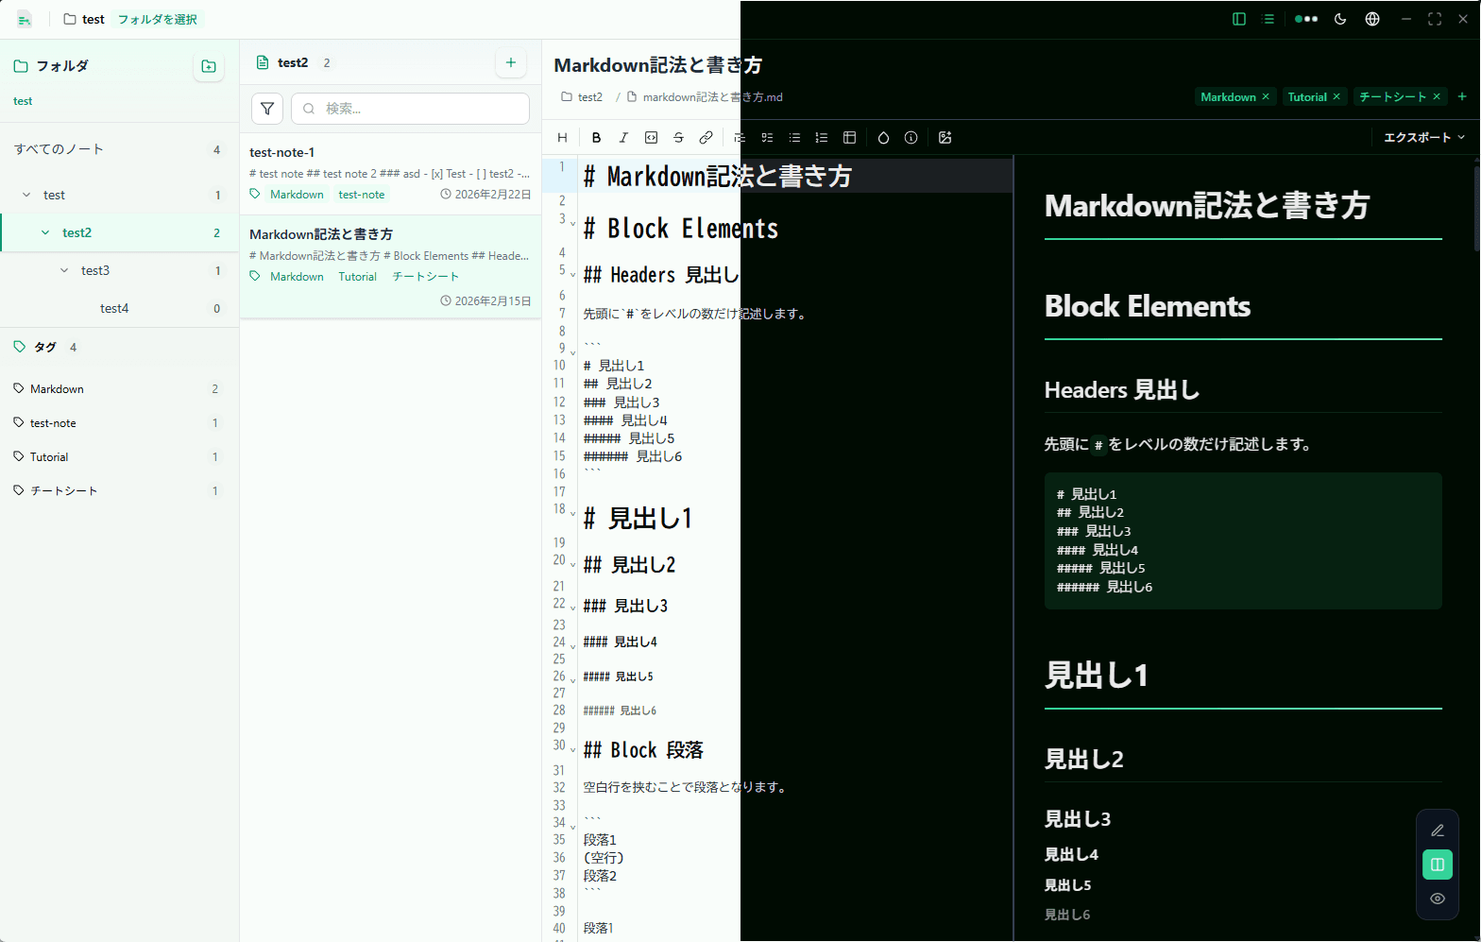This screenshot has width=1481, height=942.
Task: Open the language globe icon
Action: coord(1372,19)
